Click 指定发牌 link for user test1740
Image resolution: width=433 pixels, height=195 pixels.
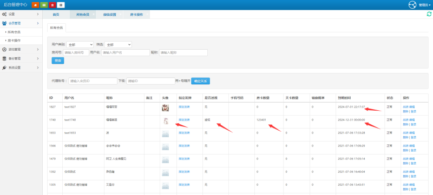coord(184,120)
